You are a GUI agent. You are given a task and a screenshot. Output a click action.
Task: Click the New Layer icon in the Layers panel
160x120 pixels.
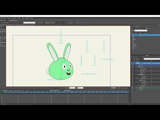coord(132,57)
